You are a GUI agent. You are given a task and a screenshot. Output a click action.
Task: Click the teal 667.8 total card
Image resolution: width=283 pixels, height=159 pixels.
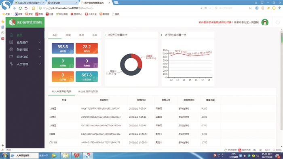pyautogui.click(x=87, y=76)
